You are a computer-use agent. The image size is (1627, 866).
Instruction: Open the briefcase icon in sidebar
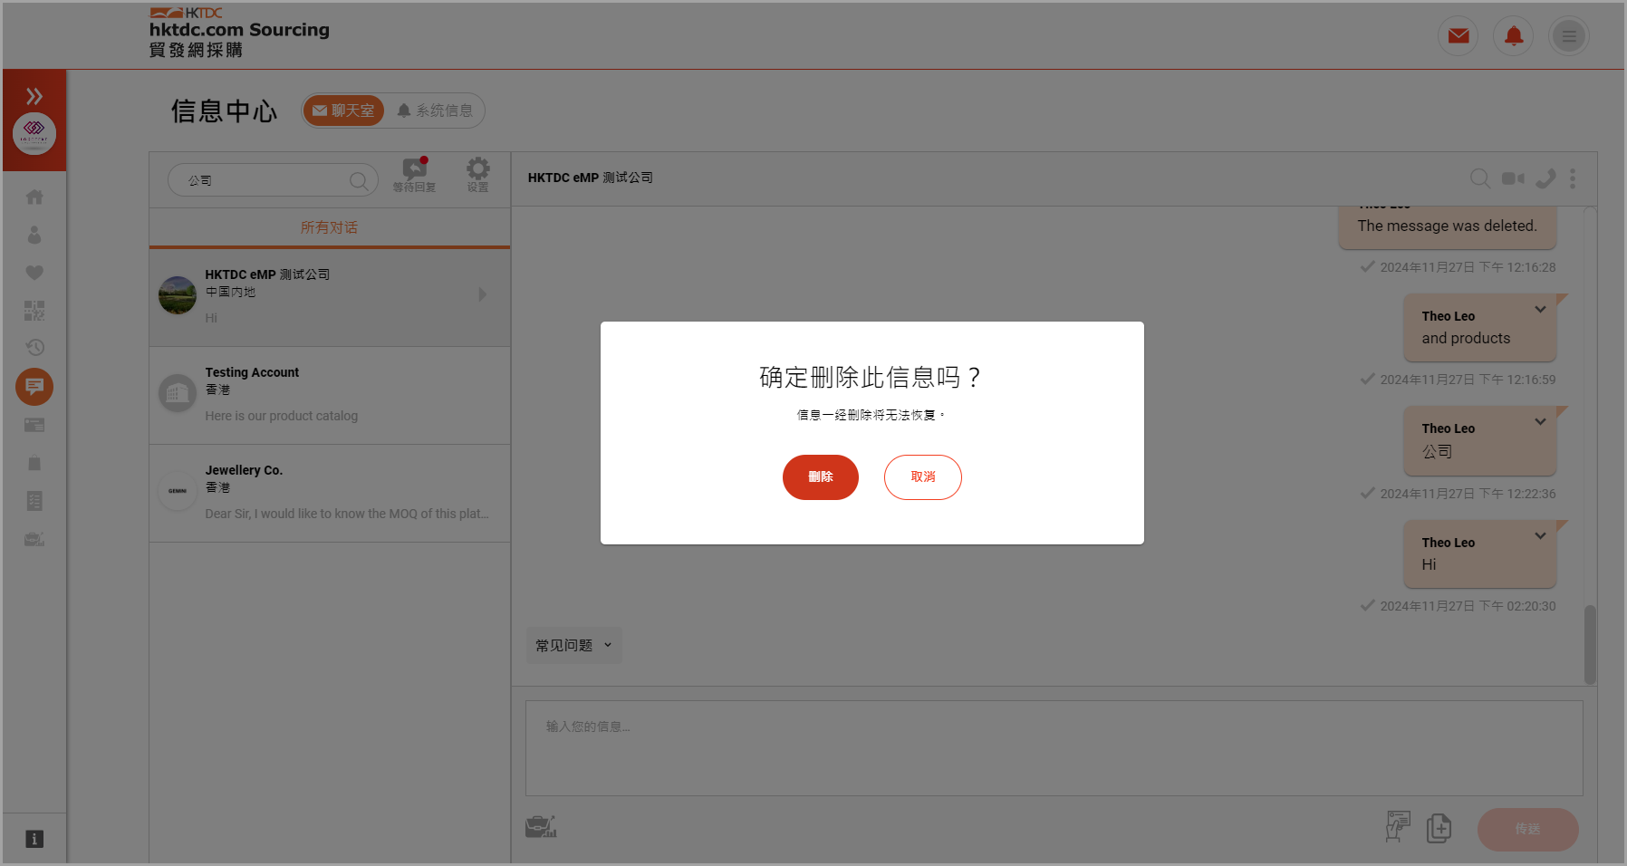(34, 539)
